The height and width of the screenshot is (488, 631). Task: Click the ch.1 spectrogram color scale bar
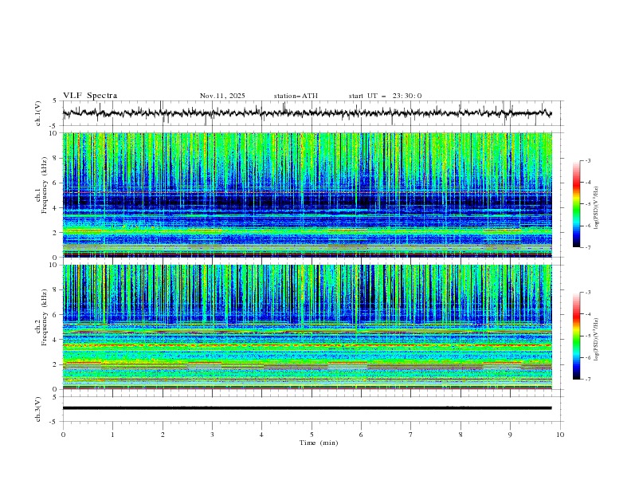[577, 204]
